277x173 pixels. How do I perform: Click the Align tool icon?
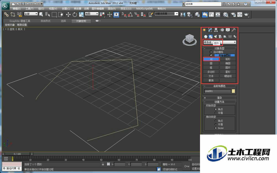189,14
